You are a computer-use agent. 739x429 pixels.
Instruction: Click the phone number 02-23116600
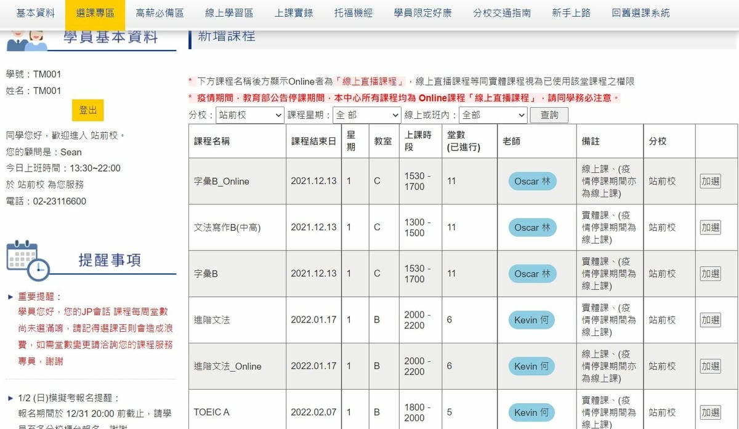[x=60, y=201]
